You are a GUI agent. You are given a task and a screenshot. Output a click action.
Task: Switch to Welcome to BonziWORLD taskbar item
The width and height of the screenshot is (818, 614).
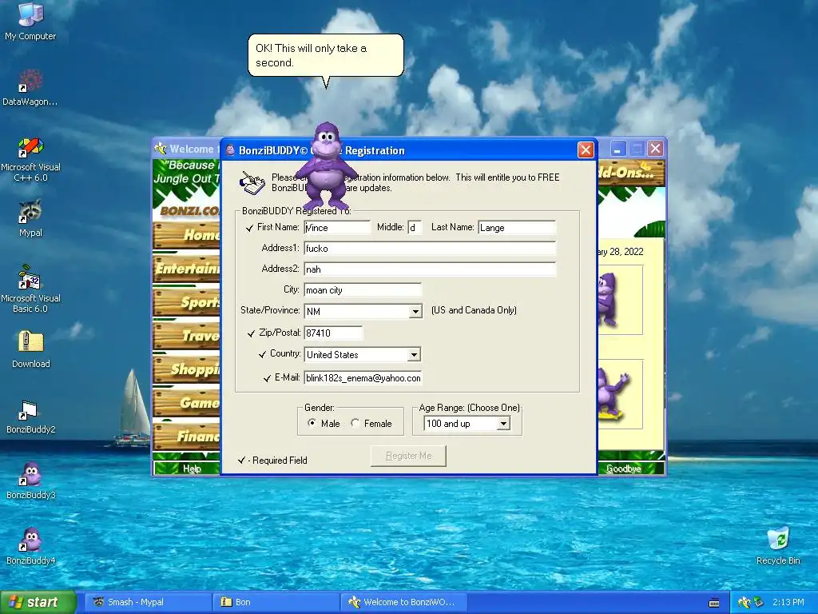(403, 603)
